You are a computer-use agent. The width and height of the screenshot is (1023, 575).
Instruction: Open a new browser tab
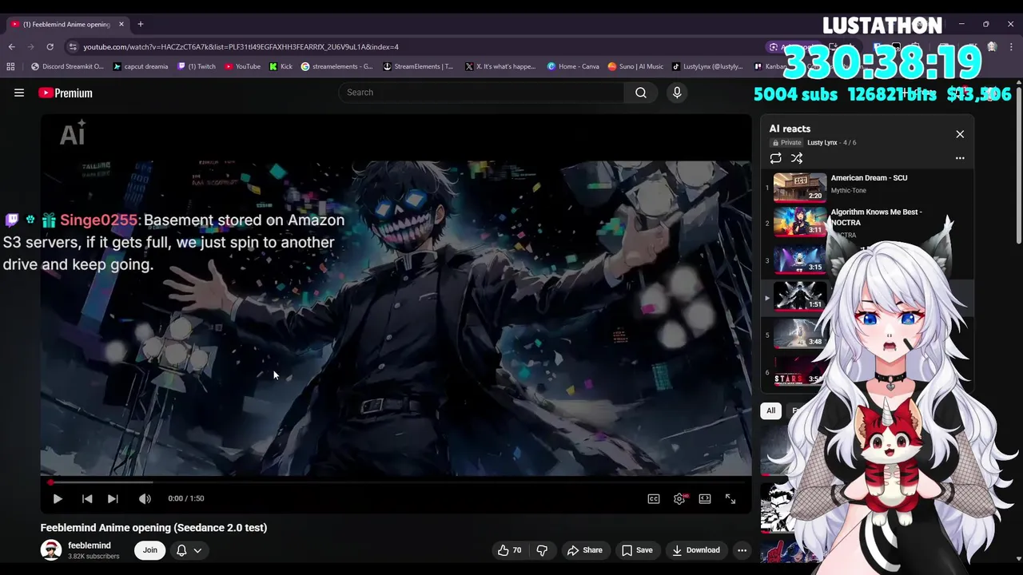click(x=140, y=24)
